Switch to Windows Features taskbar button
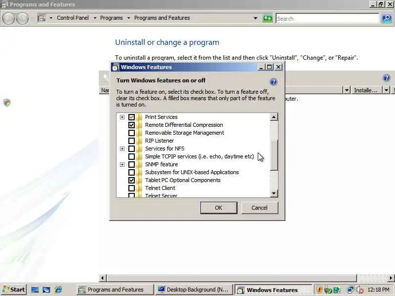This screenshot has height=296, width=395. click(274, 290)
